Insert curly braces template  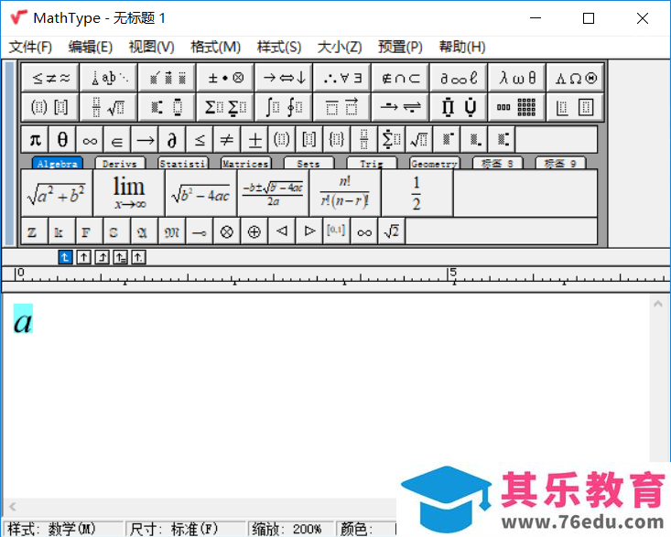[336, 139]
